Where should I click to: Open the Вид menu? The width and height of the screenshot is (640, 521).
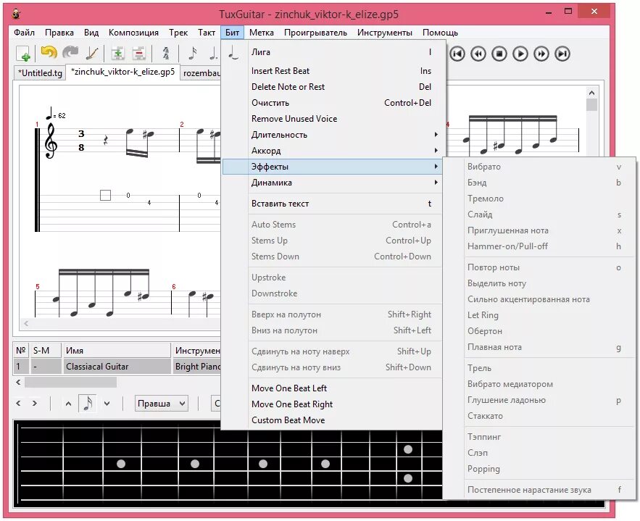pos(91,33)
